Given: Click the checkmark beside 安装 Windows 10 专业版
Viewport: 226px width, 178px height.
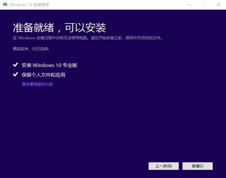Looking at the screenshot, I should pyautogui.click(x=16, y=65).
